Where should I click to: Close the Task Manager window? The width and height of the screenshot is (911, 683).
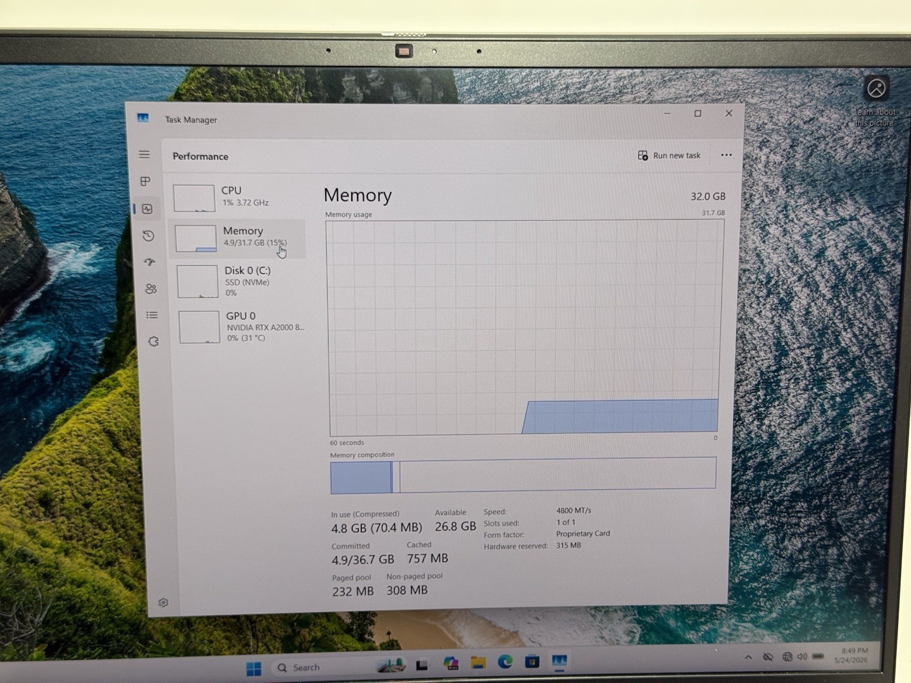pos(729,113)
